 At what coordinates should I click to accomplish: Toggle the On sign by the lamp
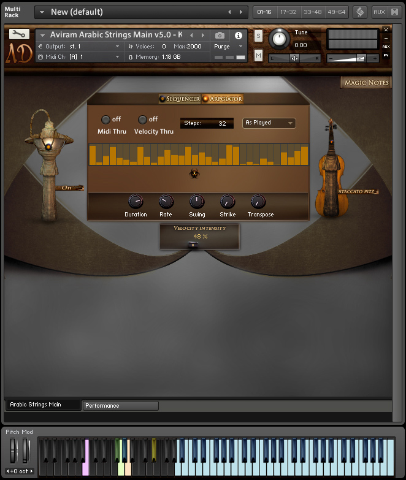[69, 188]
